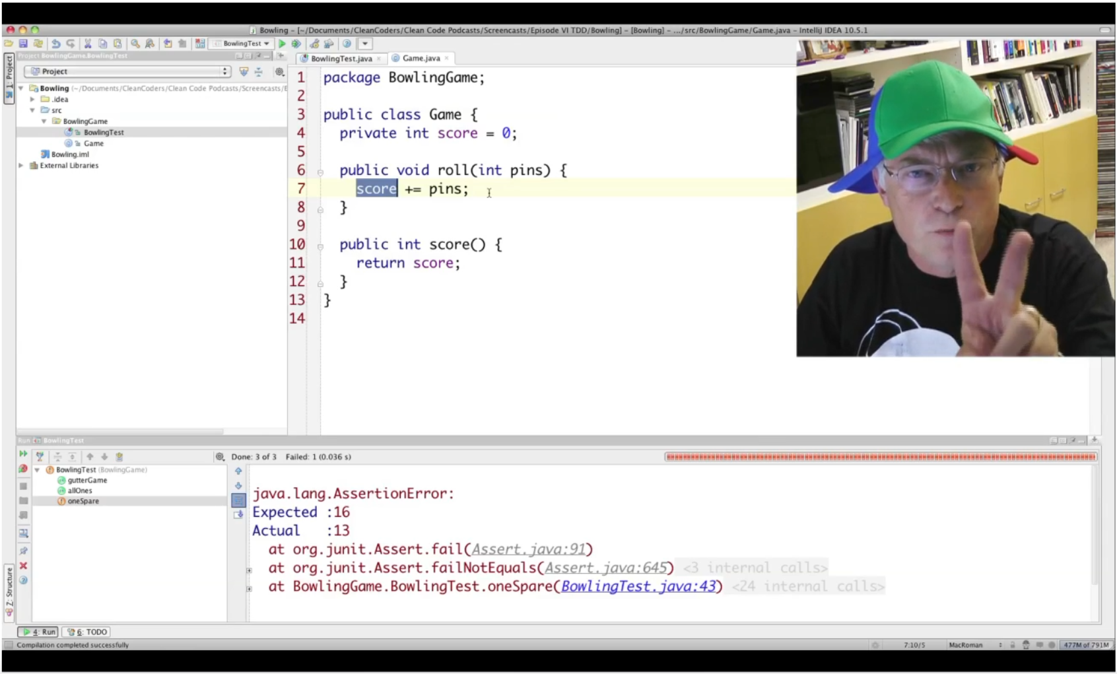Screen dimensions: 1117x674
Task: Collapse all nodes in Project panel
Action: (x=259, y=71)
